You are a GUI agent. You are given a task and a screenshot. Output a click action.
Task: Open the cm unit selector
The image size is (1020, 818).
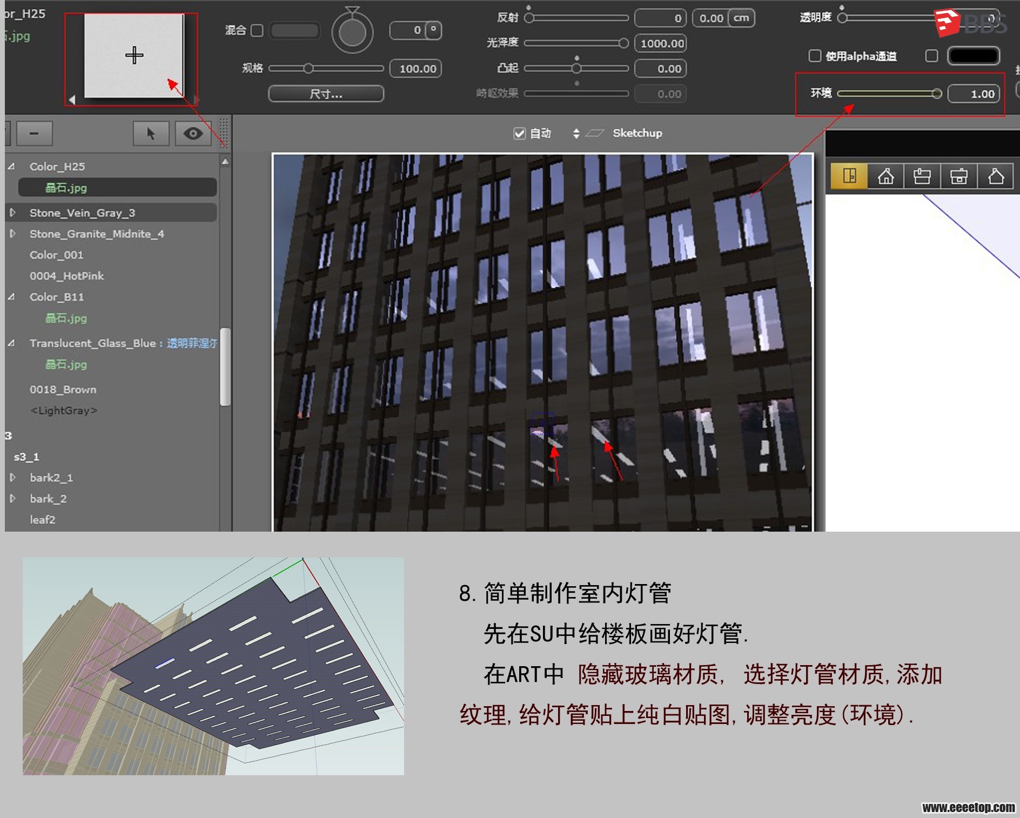(x=741, y=18)
